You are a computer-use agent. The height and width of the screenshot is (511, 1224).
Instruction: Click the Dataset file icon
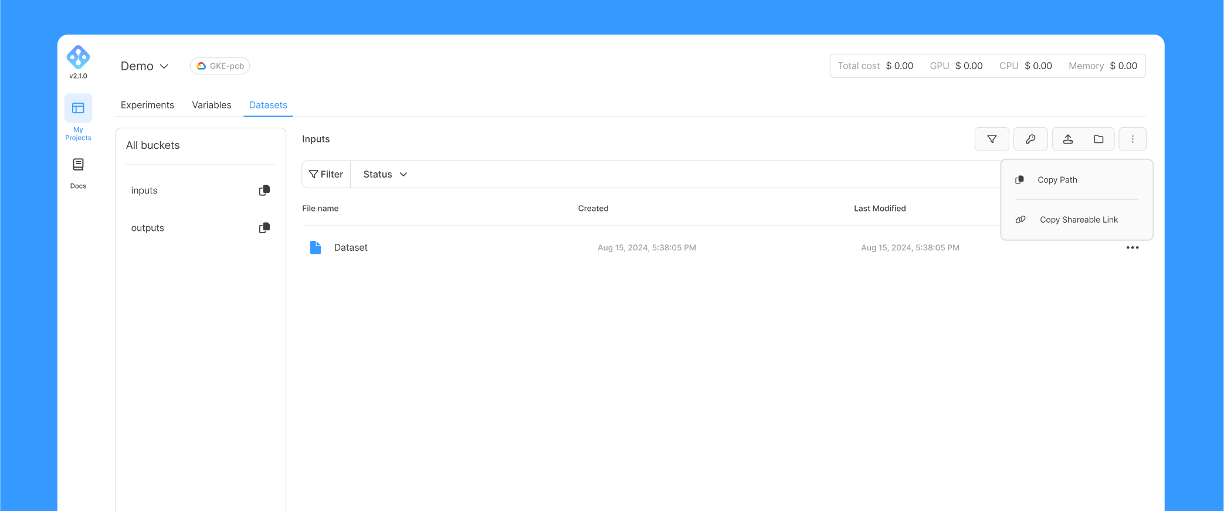pos(316,247)
